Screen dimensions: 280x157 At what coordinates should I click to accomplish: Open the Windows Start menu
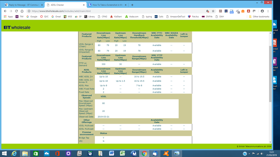pos(4,153)
